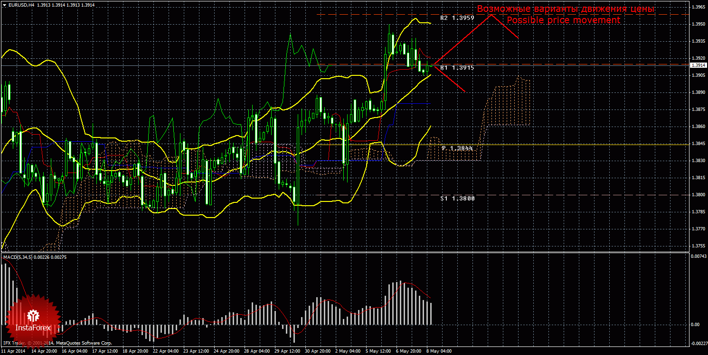Image resolution: width=708 pixels, height=355 pixels.
Task: Click the 0.00743 MACD scale value
Action: pos(699,256)
